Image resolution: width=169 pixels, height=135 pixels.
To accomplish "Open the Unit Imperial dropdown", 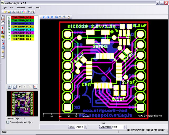I will (x=85, y=127).
